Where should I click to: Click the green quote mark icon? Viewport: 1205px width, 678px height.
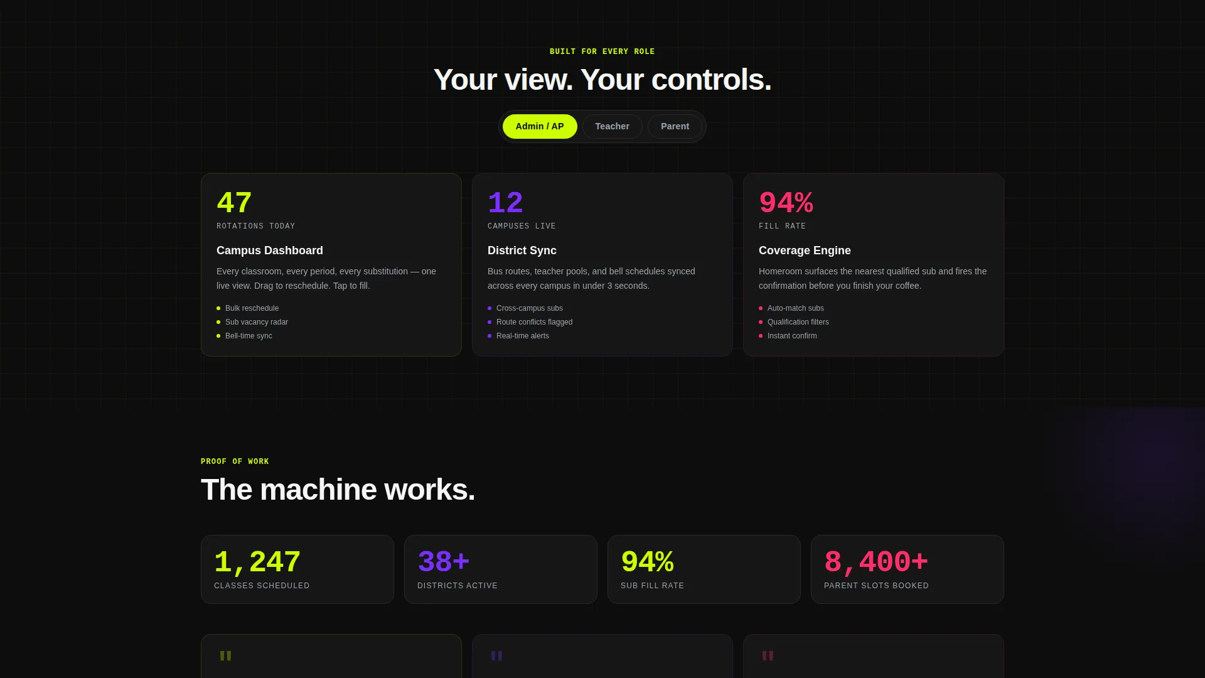[226, 657]
